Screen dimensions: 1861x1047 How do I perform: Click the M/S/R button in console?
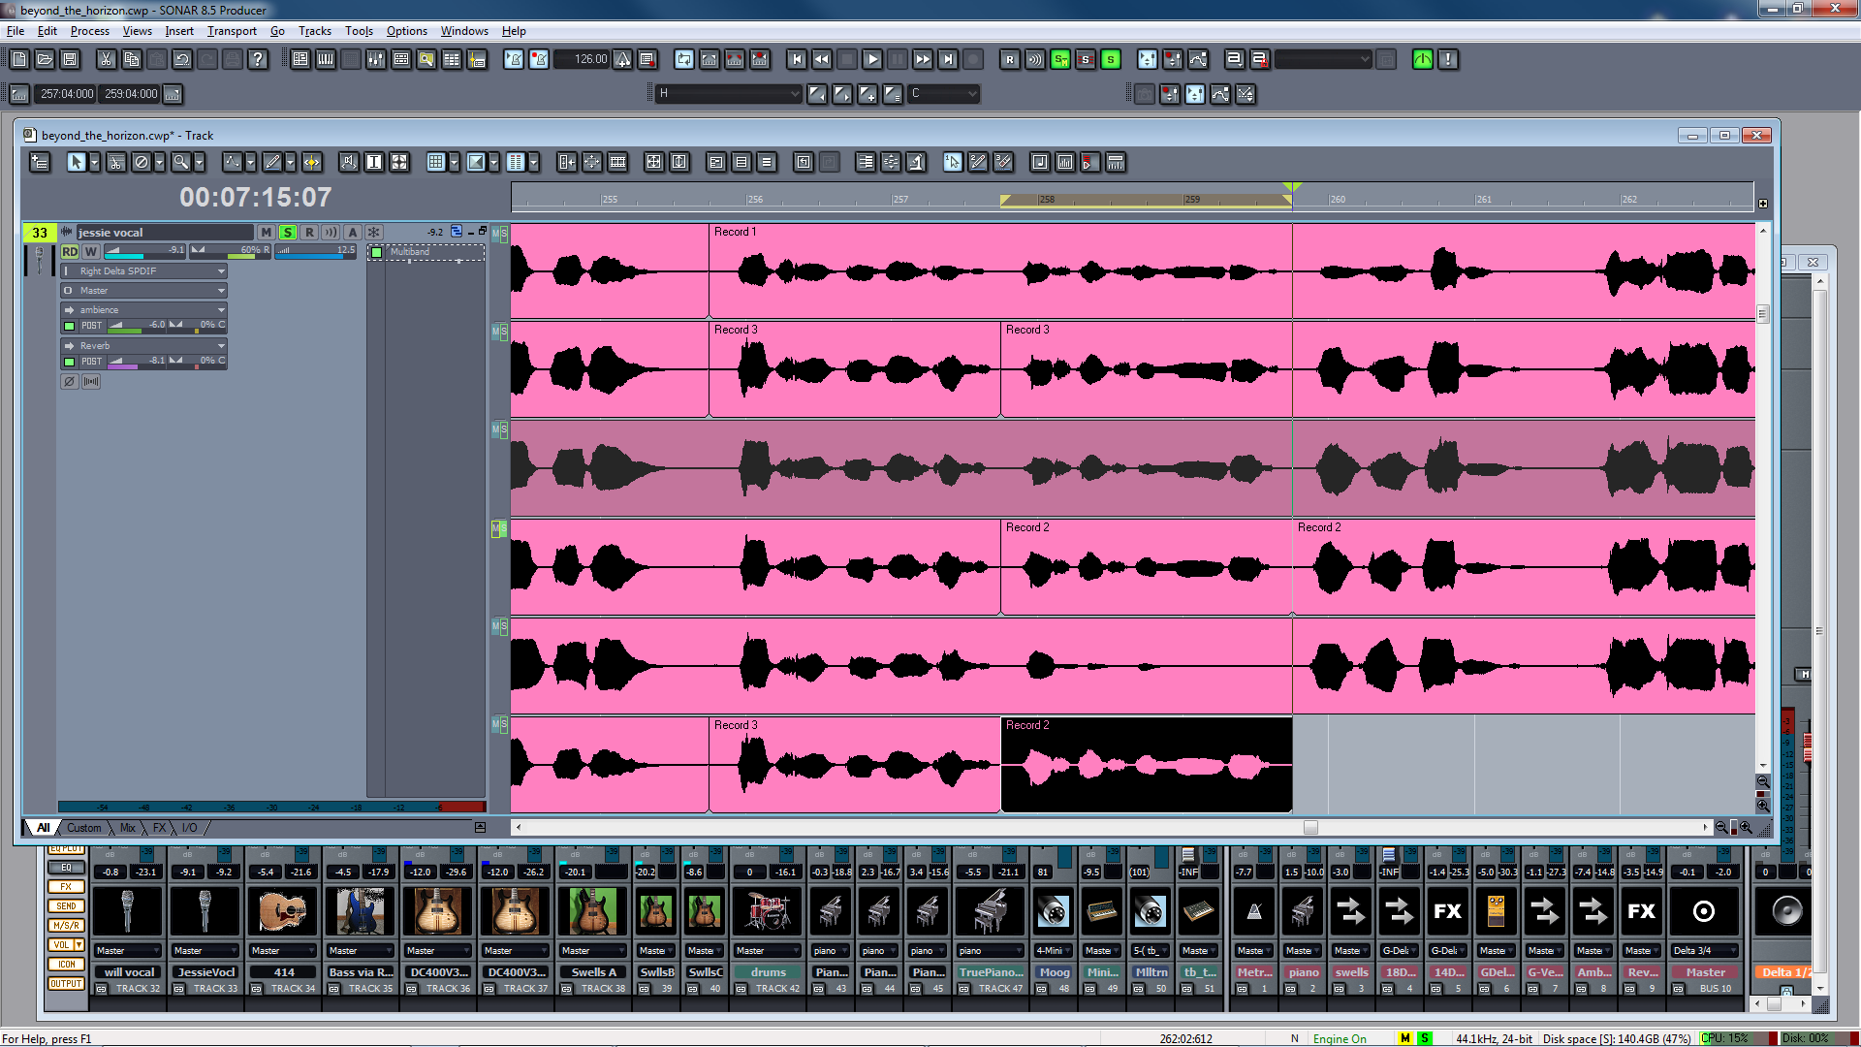[66, 926]
